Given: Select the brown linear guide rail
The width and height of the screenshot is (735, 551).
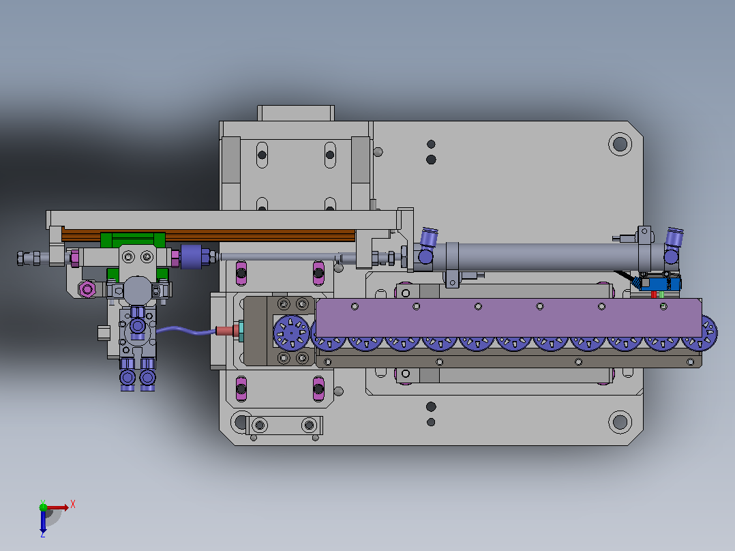Looking at the screenshot, I should point(208,235).
